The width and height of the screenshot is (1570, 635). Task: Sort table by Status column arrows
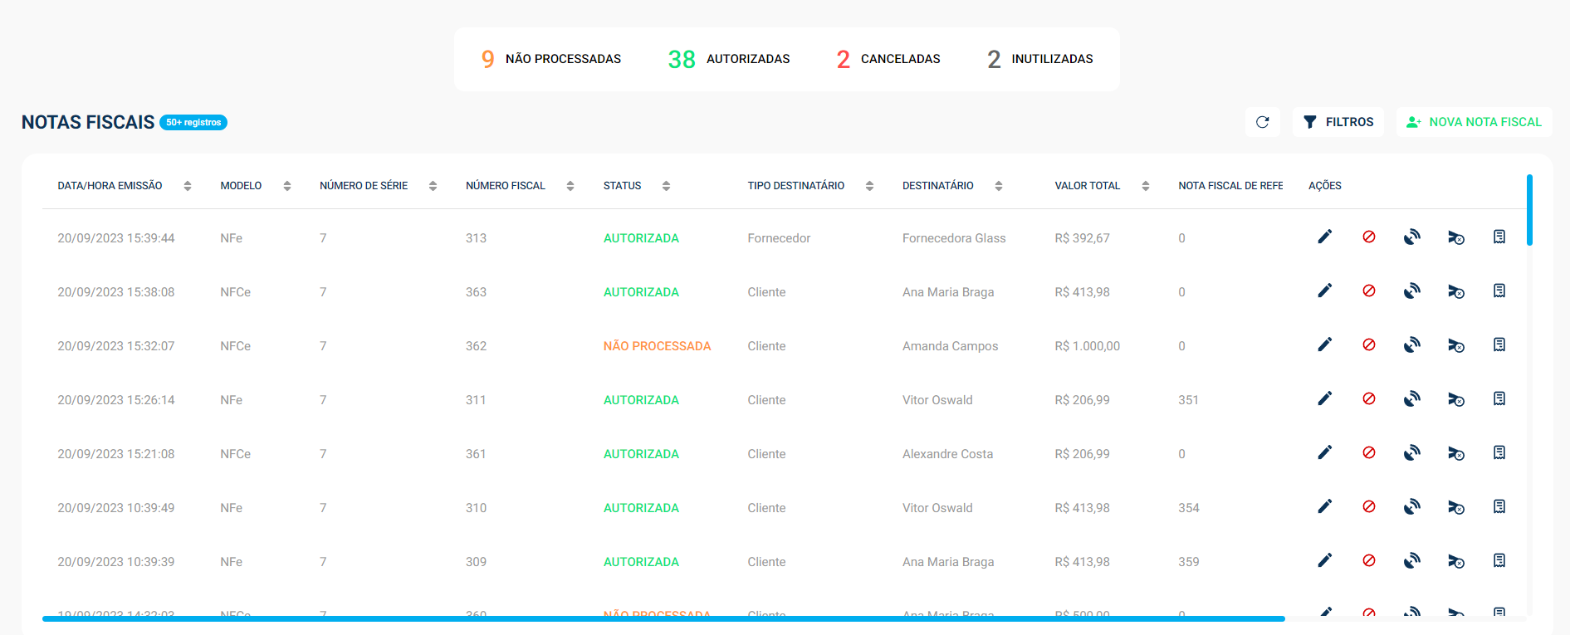(666, 186)
